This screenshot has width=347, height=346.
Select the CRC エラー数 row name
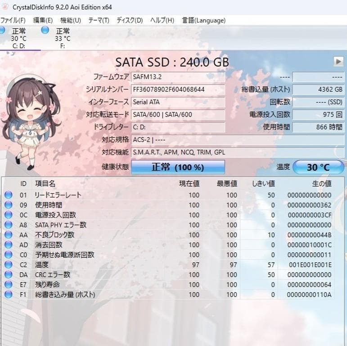click(x=53, y=275)
